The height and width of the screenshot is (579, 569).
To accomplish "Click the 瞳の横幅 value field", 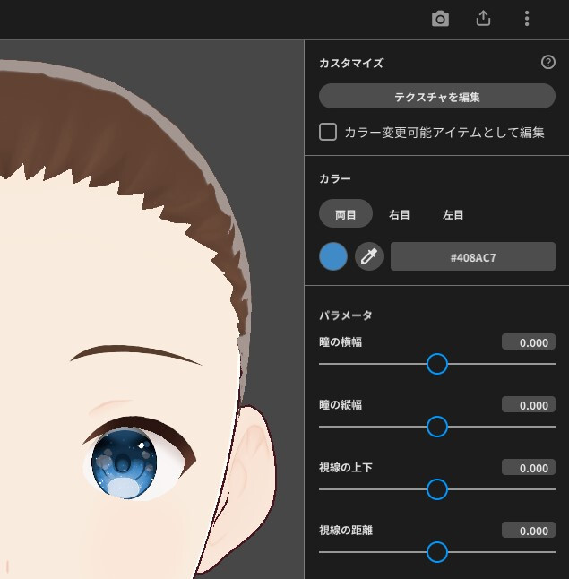I will (x=529, y=342).
